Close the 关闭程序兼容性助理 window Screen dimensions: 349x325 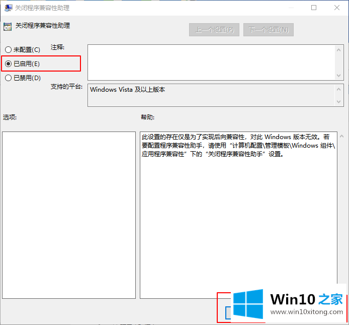coord(337,8)
